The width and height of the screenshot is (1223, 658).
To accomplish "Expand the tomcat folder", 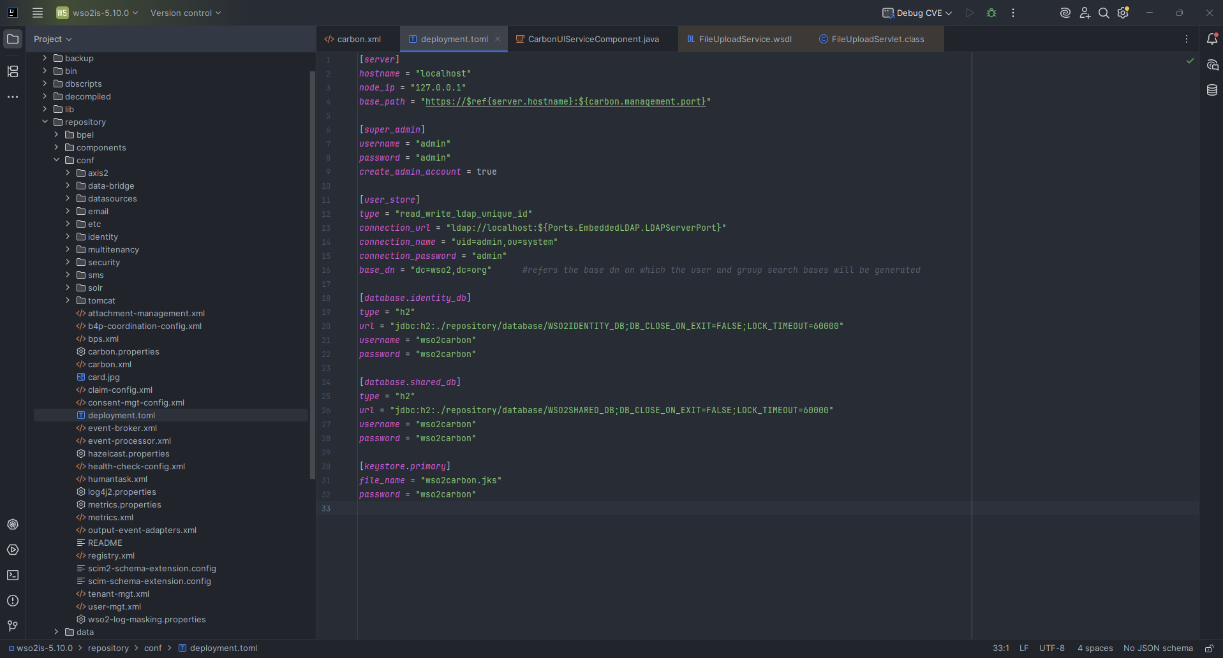I will click(x=68, y=300).
